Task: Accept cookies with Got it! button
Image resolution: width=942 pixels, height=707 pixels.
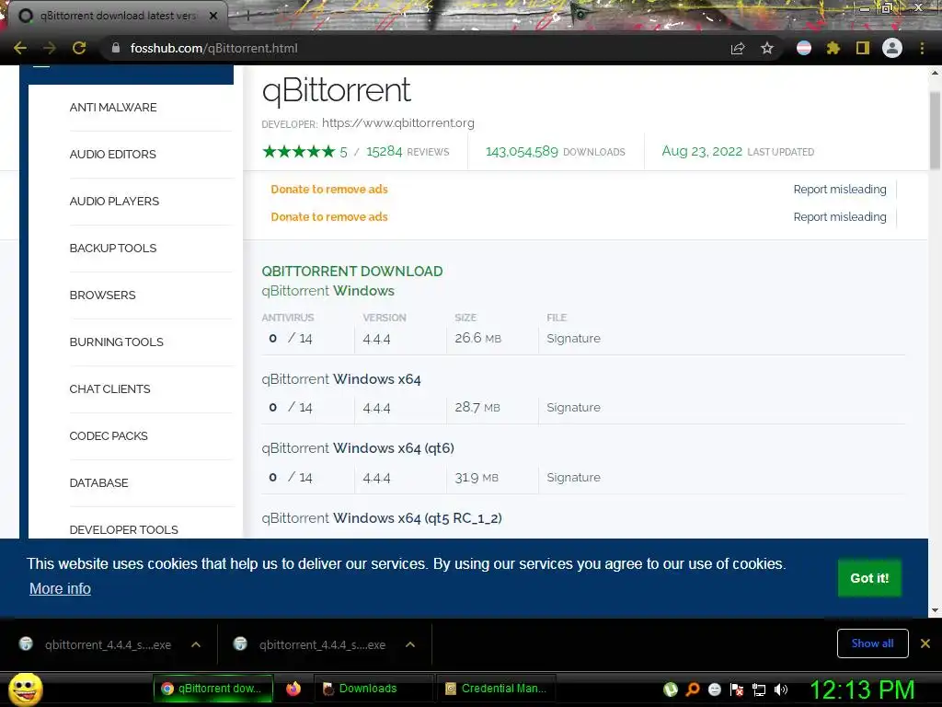Action: point(869,578)
